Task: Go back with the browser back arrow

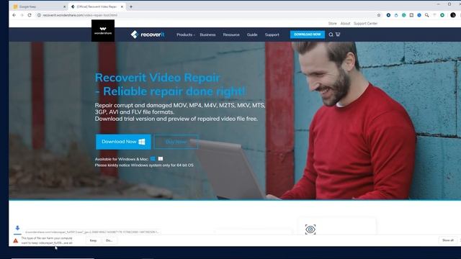Action: 14,15
